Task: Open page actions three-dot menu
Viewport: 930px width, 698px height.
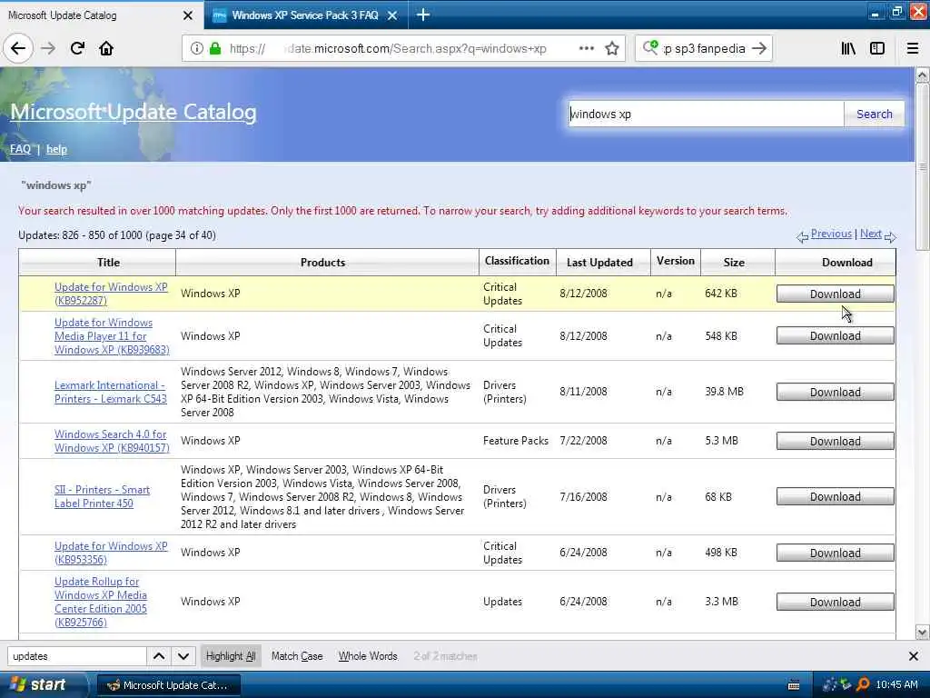Action: [586, 48]
